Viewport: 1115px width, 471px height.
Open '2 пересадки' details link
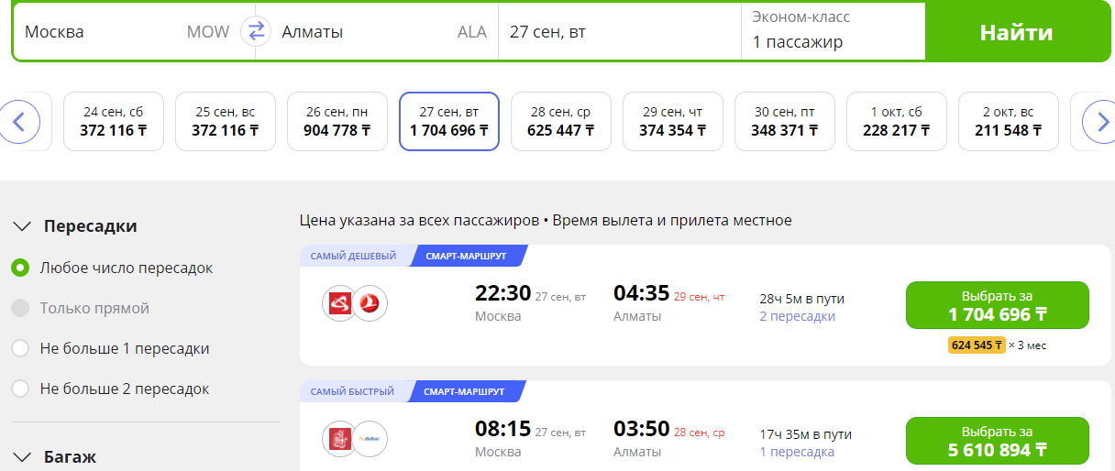pos(797,317)
